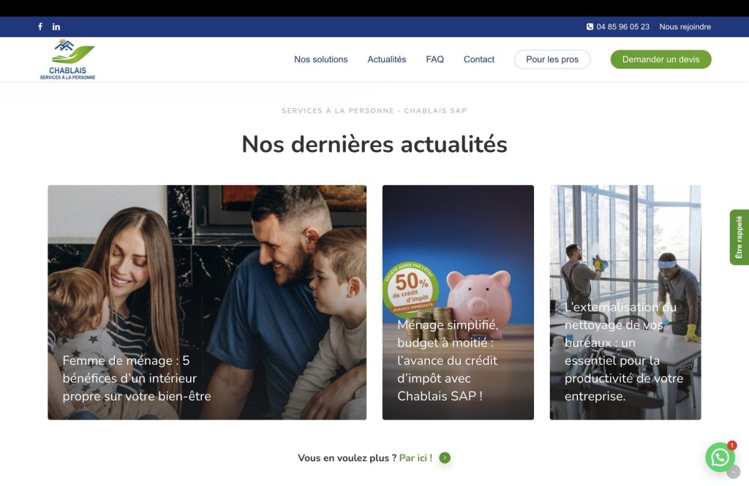The image size is (749, 486).
Task: Go to the Actualités menu item
Action: (387, 59)
